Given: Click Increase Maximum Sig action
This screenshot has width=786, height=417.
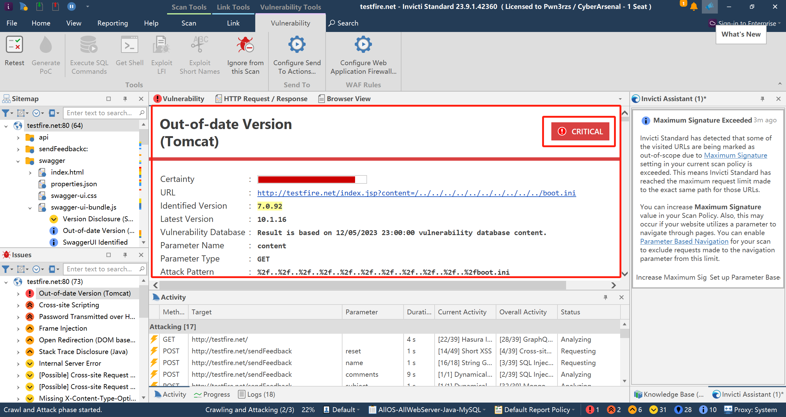Looking at the screenshot, I should (671, 277).
